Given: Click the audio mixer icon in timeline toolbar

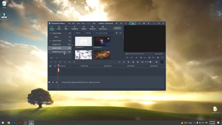Looking at the screenshot, I should [x=133, y=62].
